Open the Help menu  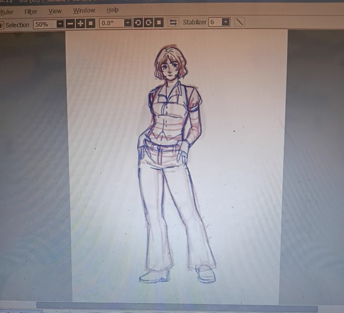pyautogui.click(x=113, y=10)
